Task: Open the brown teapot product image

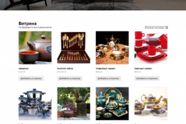Action: tap(35, 48)
